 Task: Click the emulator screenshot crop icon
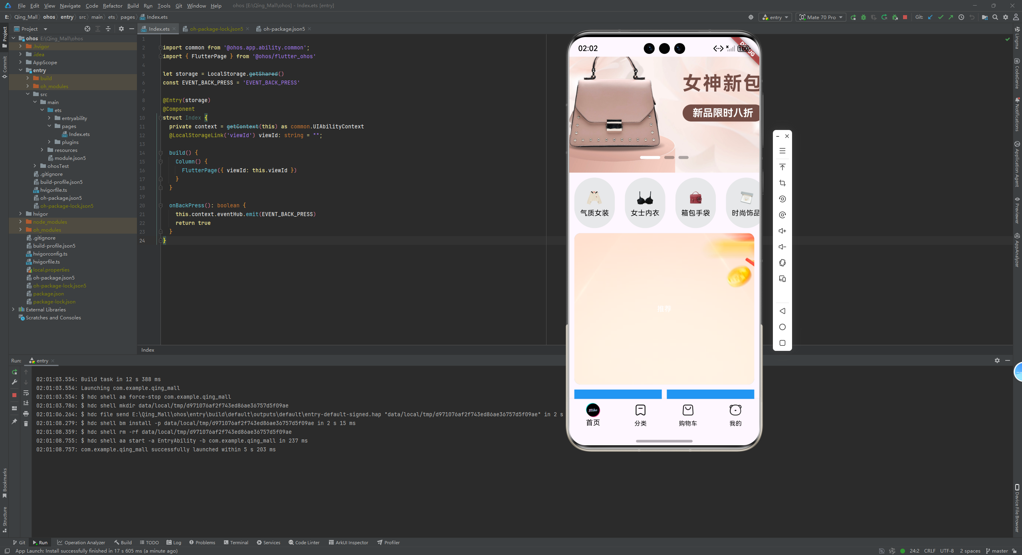(x=782, y=183)
